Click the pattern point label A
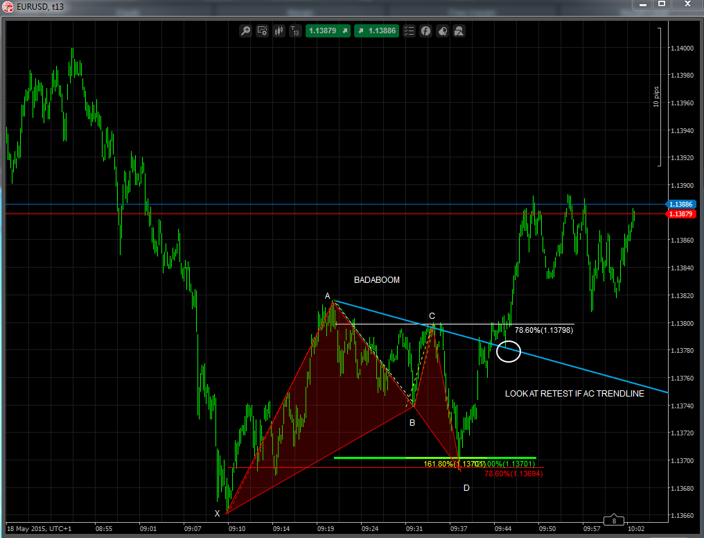This screenshot has width=704, height=538. click(327, 296)
